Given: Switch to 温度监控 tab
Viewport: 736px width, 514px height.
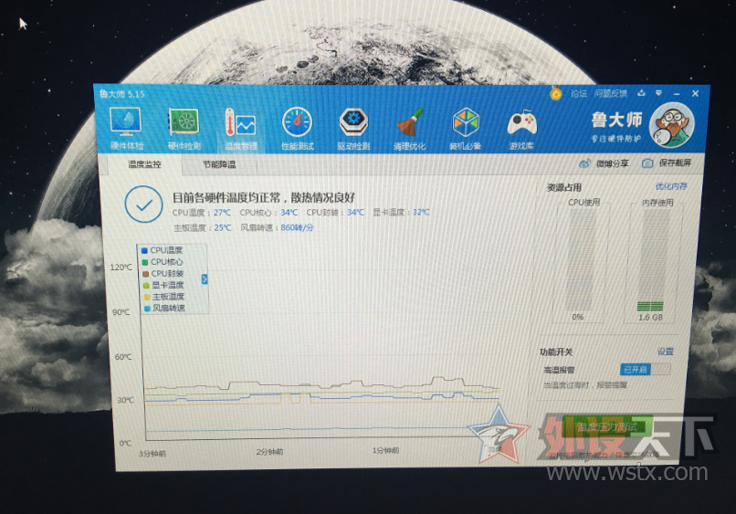Looking at the screenshot, I should tap(144, 164).
